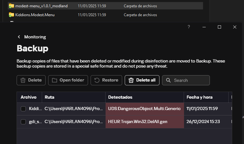Click the Kiddions.Modest.Menu folder icon
The height and width of the screenshot is (144, 244).
[11, 15]
